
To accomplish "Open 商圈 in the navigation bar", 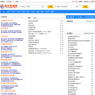I will (52, 12).
